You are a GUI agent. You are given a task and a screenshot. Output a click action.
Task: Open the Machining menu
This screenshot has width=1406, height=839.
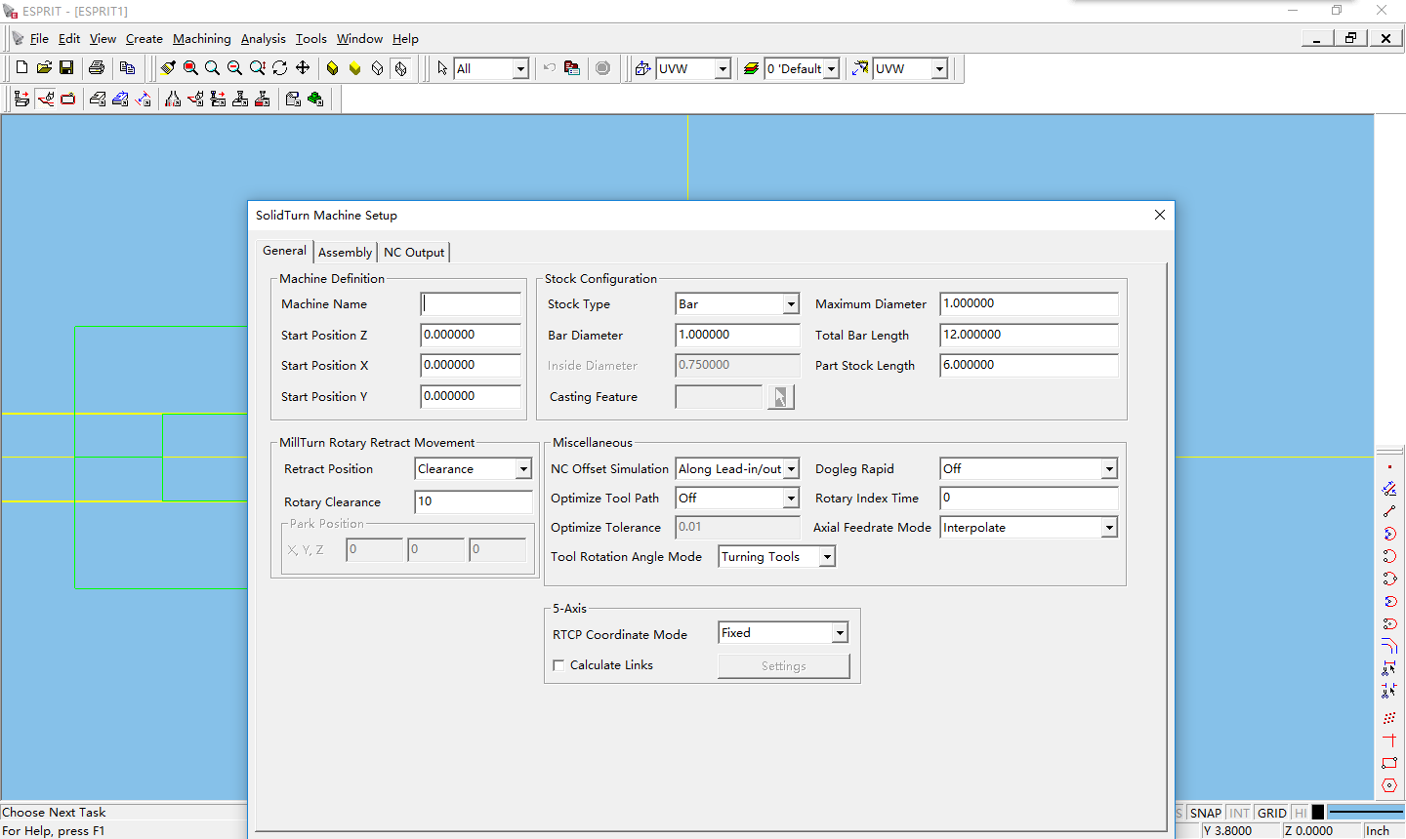(x=202, y=39)
